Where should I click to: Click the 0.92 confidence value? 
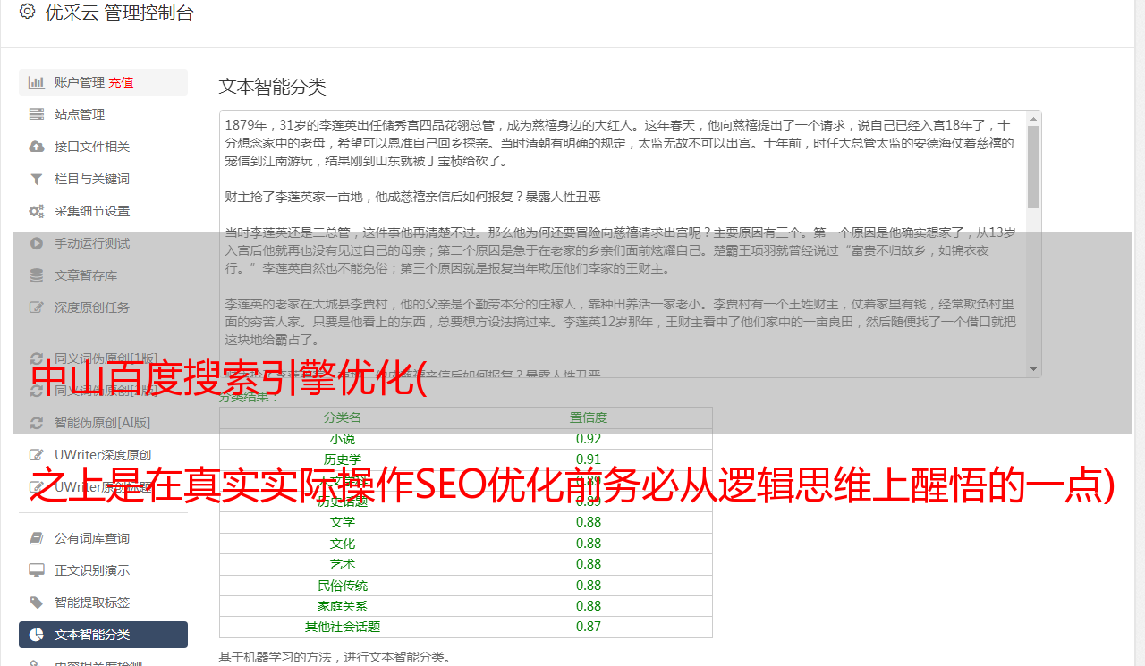[589, 439]
